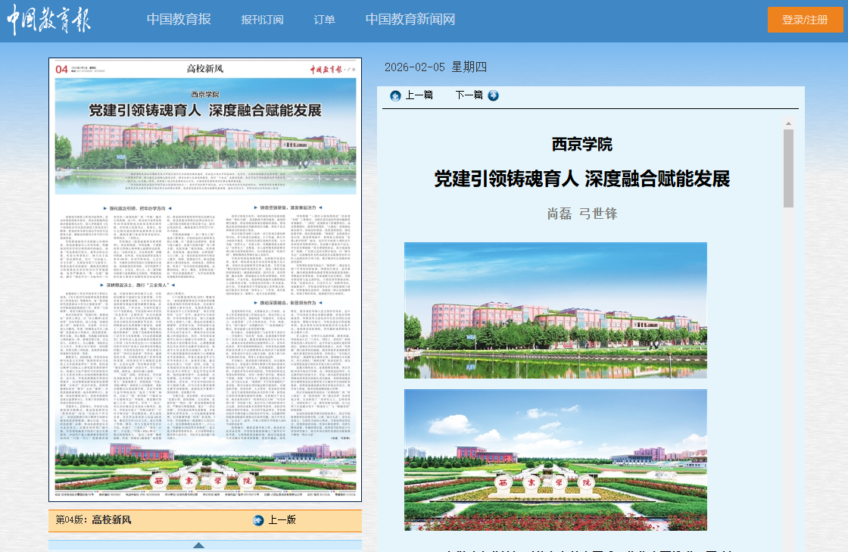Click the flower garden campus photo in the article
Viewport: 848px width, 552px height.
[555, 460]
